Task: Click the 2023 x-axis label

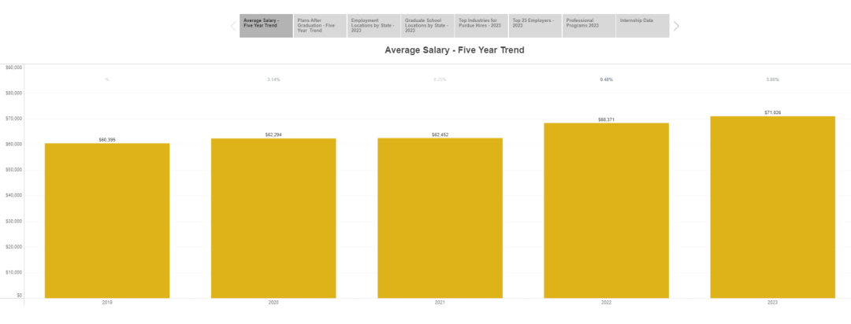Action: click(773, 302)
